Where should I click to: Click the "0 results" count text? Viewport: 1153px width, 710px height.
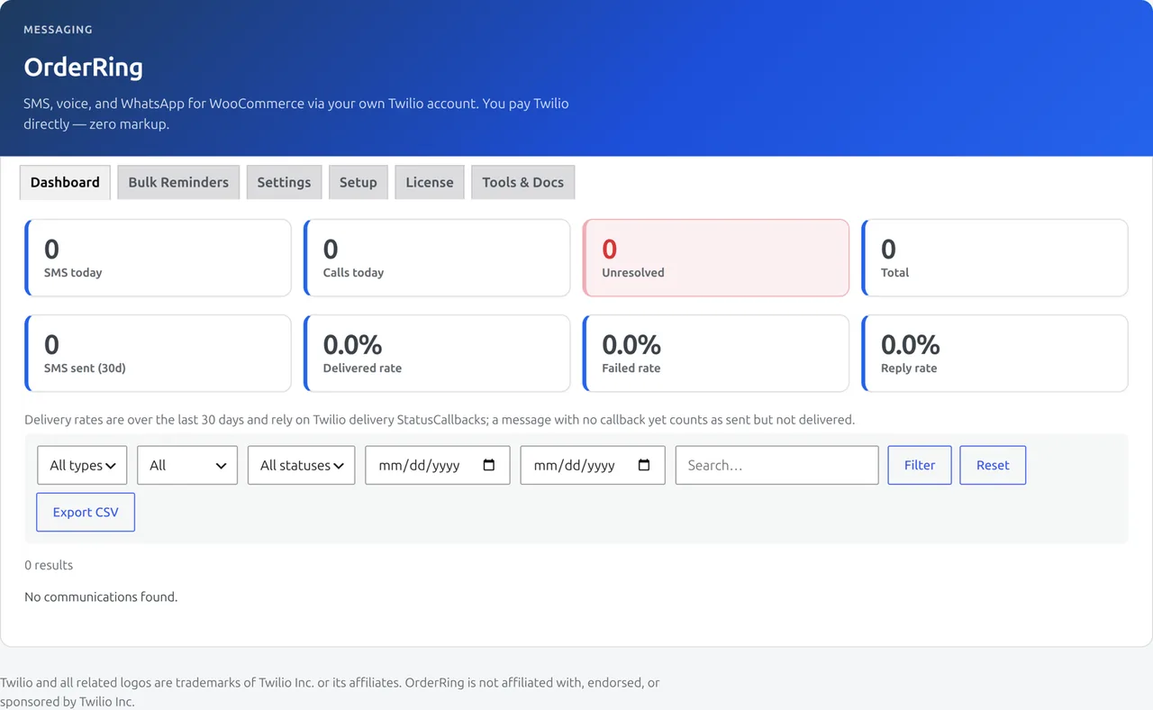[49, 565]
